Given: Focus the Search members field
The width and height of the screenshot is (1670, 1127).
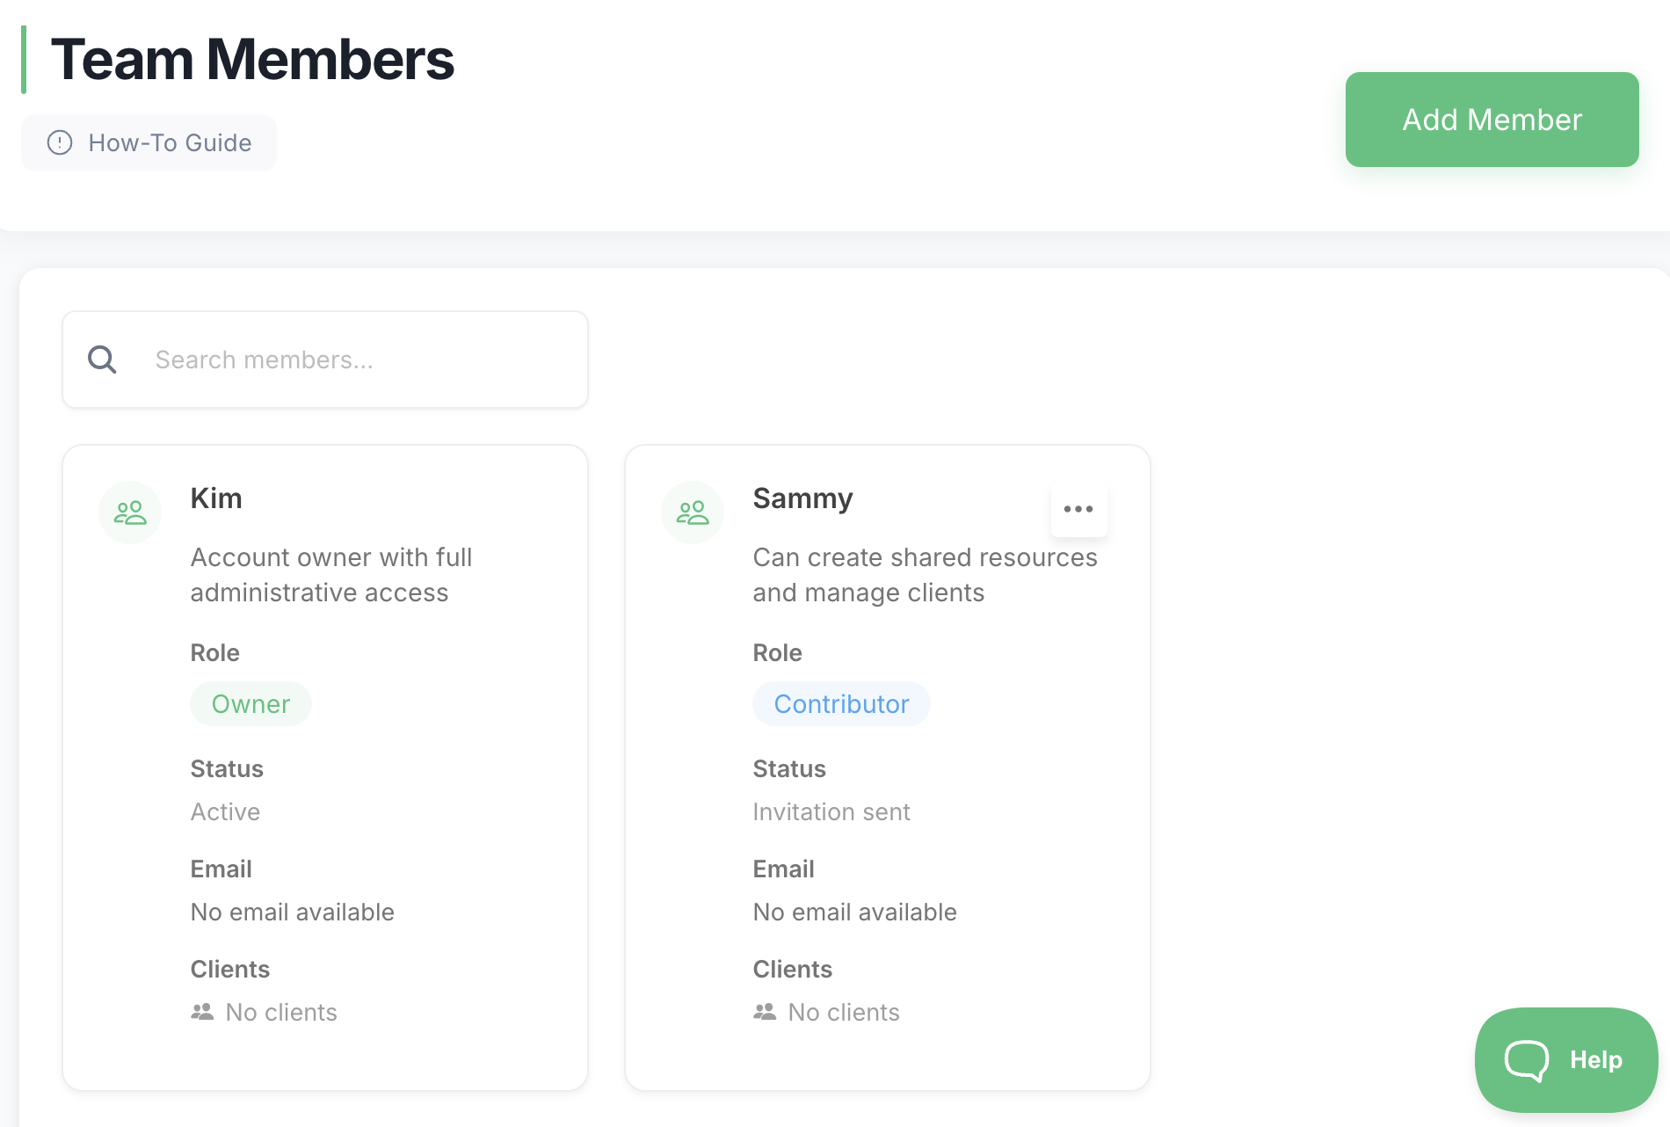Looking at the screenshot, I should tap(352, 360).
